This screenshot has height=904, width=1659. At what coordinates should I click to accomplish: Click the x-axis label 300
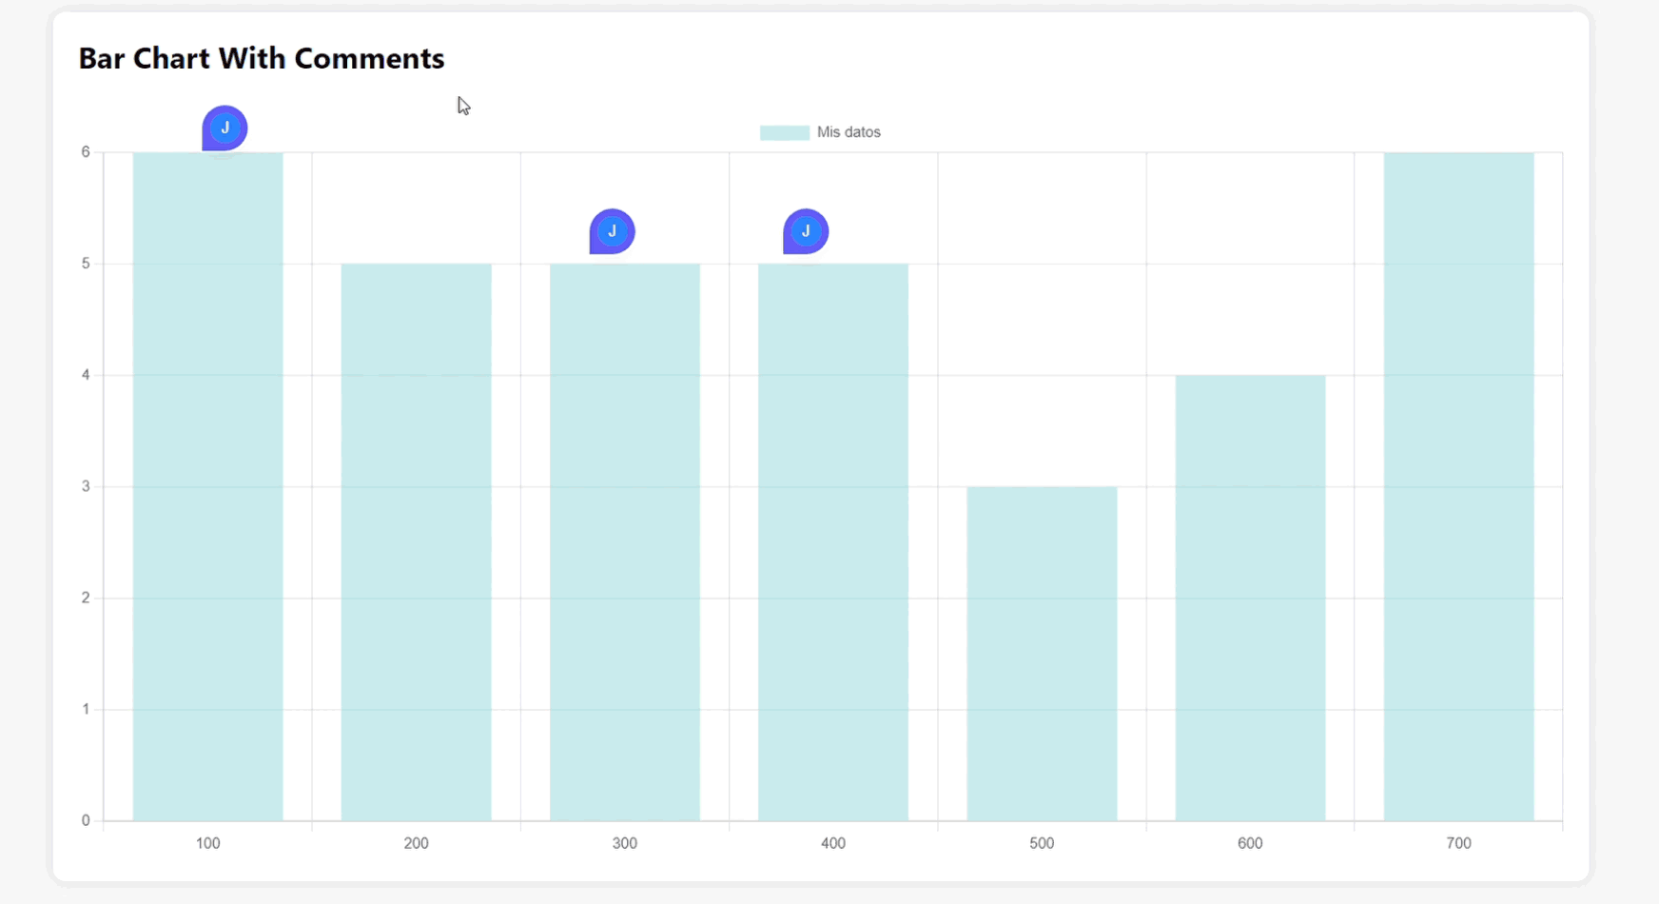625,843
